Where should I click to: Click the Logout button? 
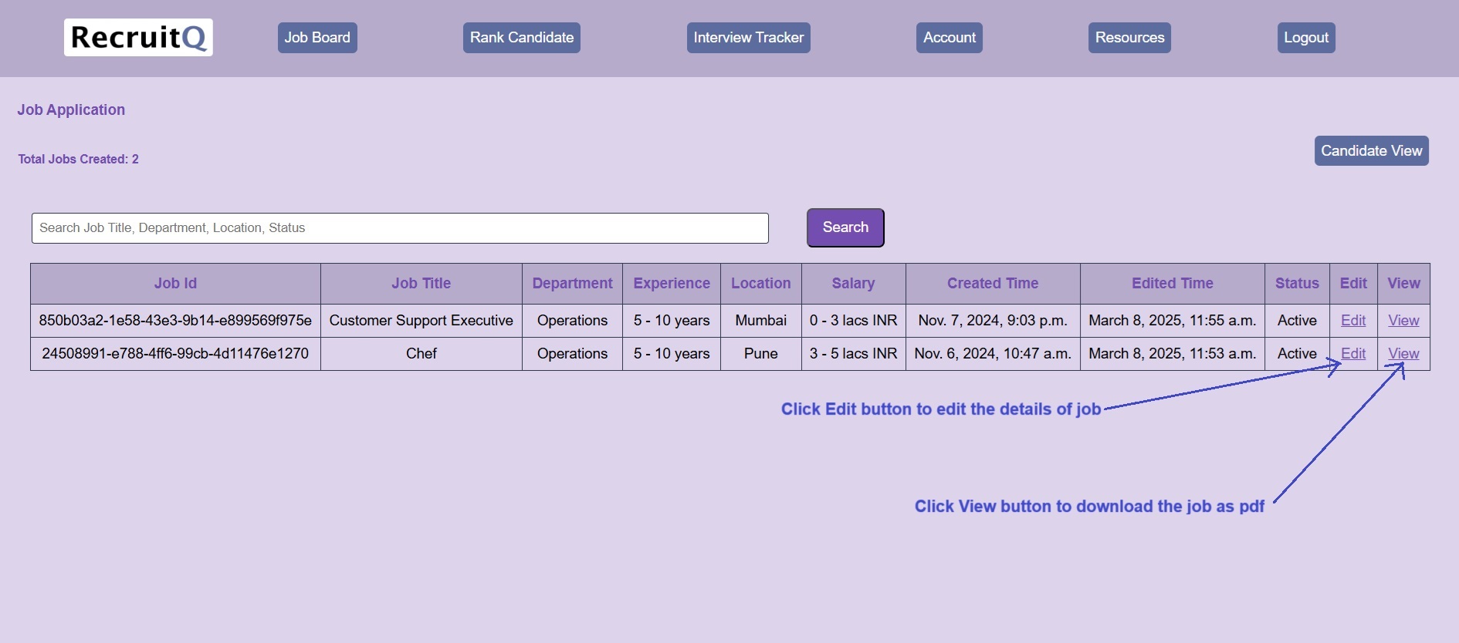pyautogui.click(x=1305, y=38)
